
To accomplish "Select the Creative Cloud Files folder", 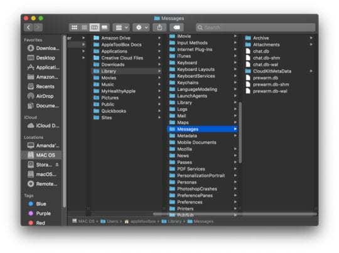I will [127, 58].
